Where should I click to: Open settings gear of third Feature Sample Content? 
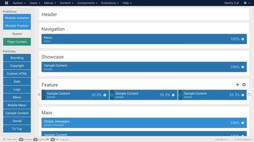242,95
